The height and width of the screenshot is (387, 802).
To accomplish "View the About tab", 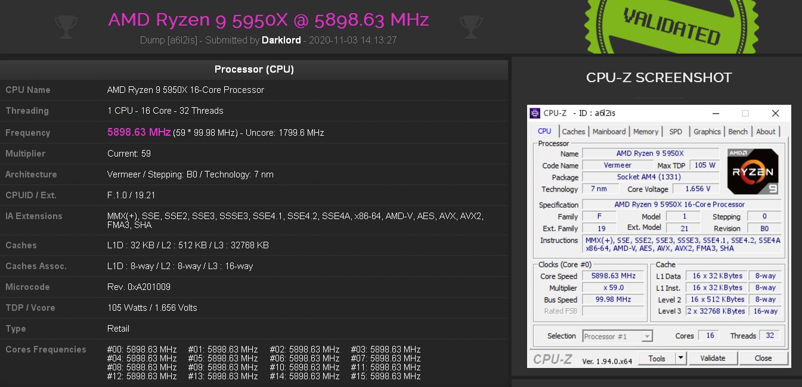I will point(766,132).
